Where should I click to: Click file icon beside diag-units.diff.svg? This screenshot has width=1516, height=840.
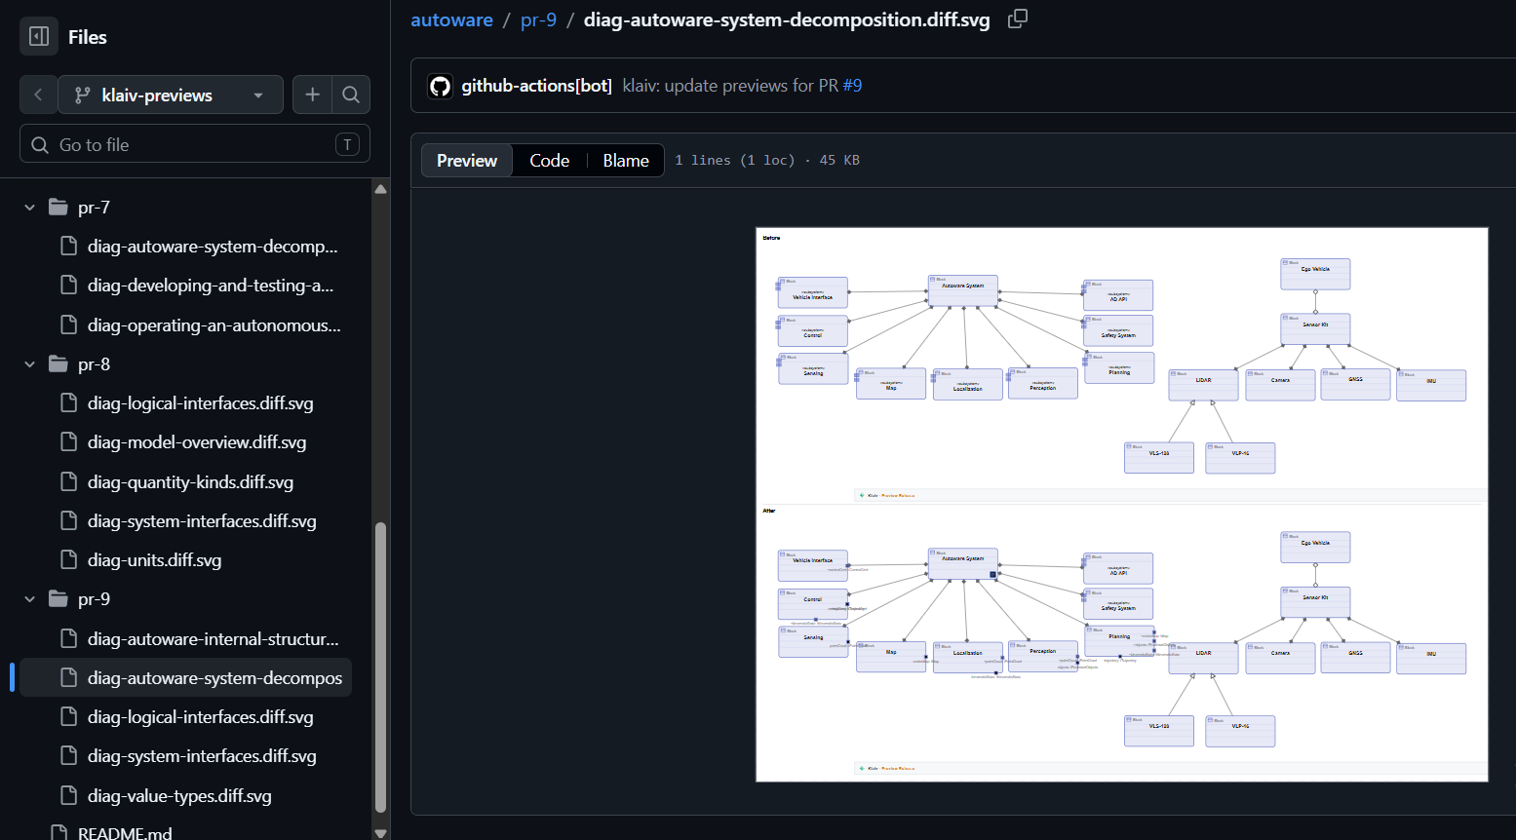click(69, 560)
